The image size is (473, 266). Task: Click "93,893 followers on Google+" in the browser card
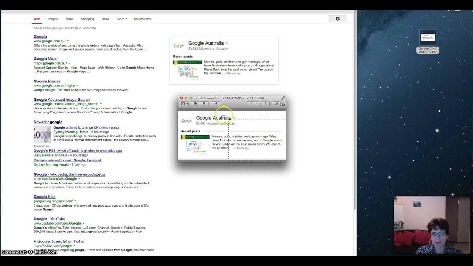(208, 49)
